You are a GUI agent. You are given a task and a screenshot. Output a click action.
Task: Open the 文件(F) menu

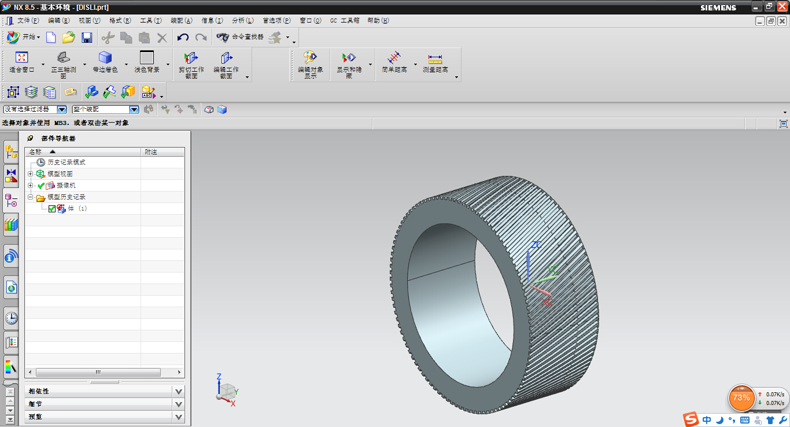pyautogui.click(x=28, y=20)
